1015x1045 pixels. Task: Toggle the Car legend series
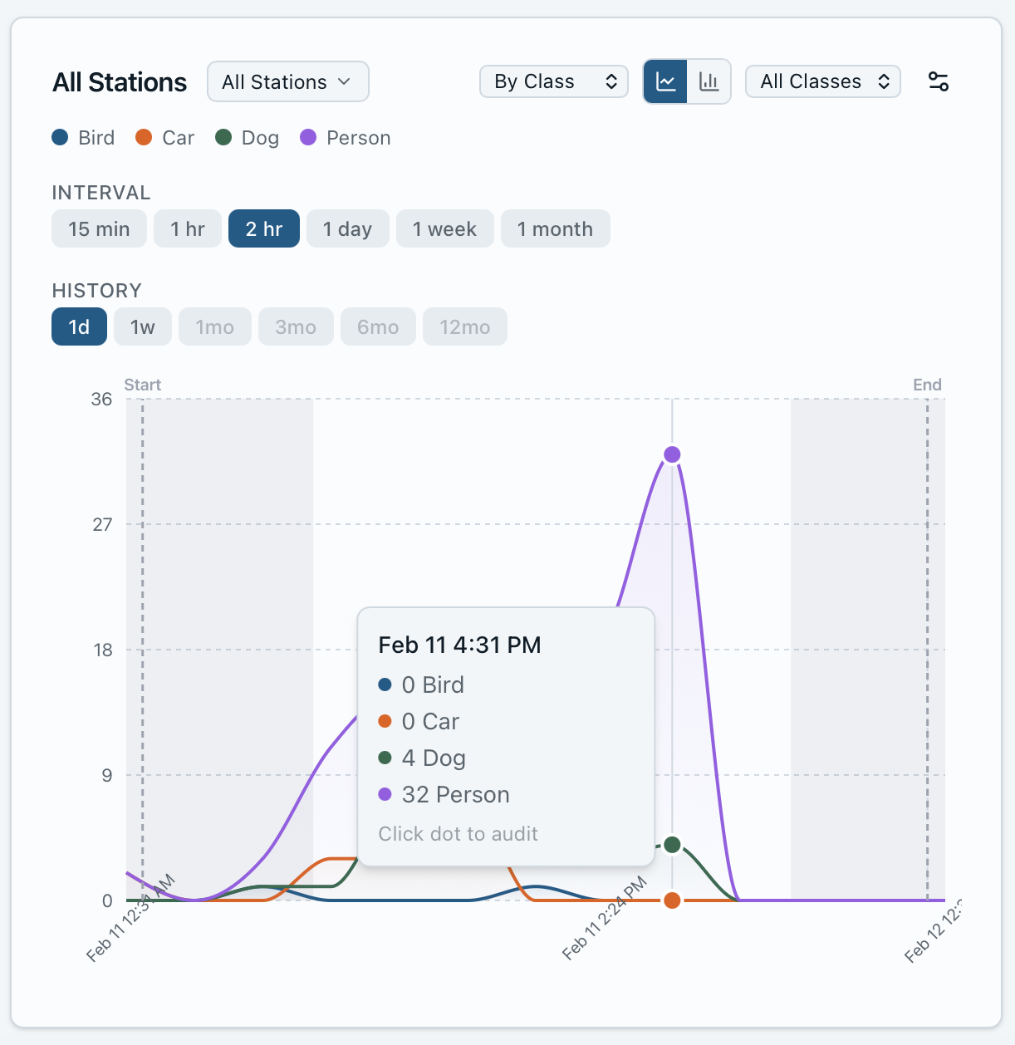pos(165,138)
